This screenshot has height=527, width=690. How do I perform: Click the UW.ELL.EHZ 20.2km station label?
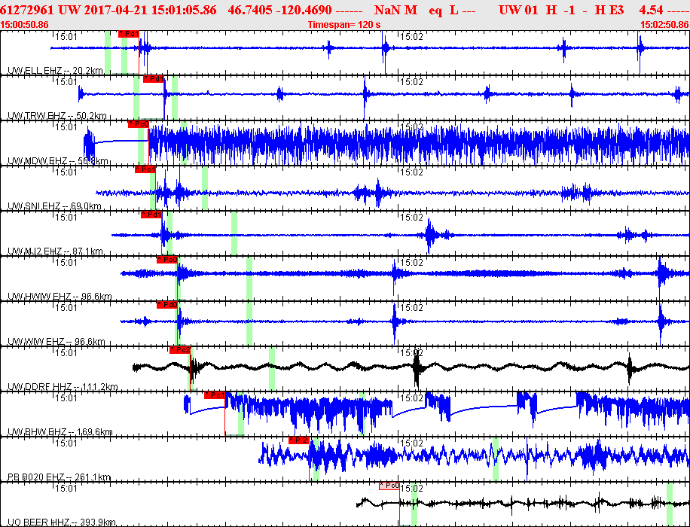pos(55,71)
